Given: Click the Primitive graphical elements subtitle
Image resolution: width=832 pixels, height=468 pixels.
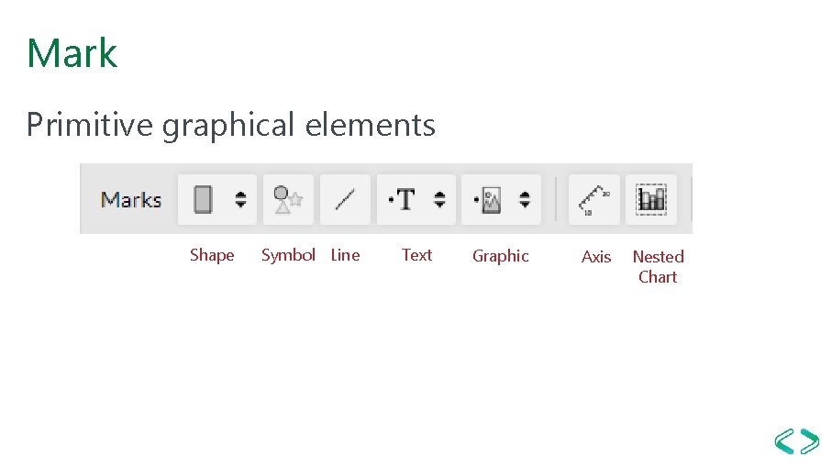Looking at the screenshot, I should click(231, 126).
